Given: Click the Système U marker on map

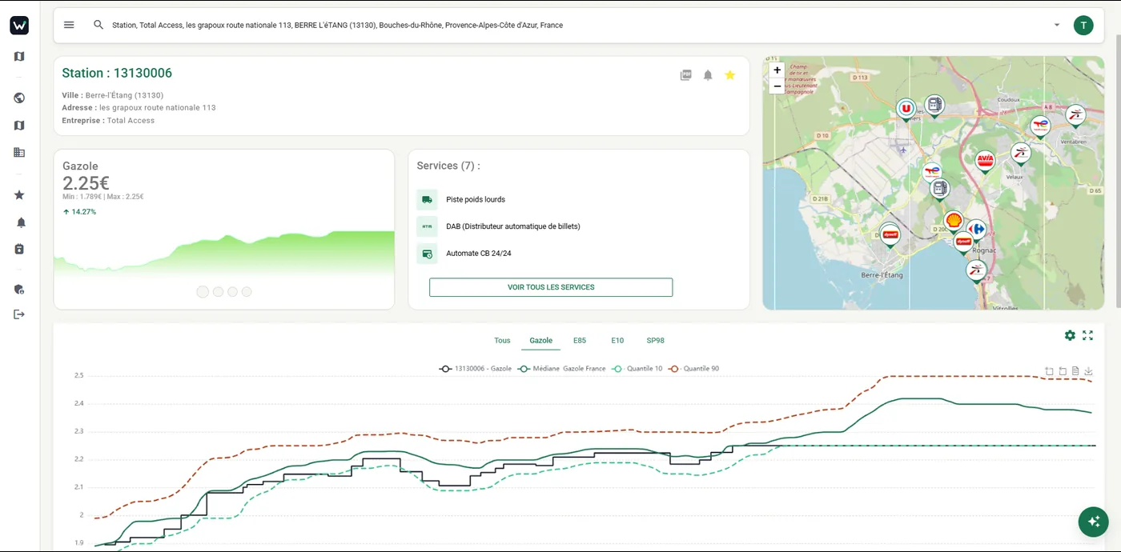Looking at the screenshot, I should [x=906, y=108].
